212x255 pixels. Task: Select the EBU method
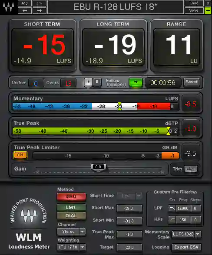click(x=71, y=196)
